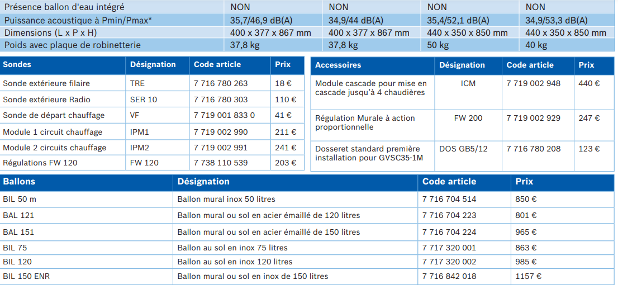The width and height of the screenshot is (618, 289).
Task: Click article code 7 716 704 224
Action: click(449, 232)
